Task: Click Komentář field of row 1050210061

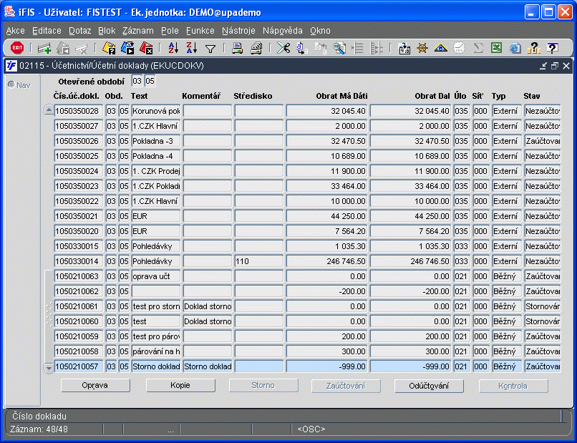Action: click(208, 306)
